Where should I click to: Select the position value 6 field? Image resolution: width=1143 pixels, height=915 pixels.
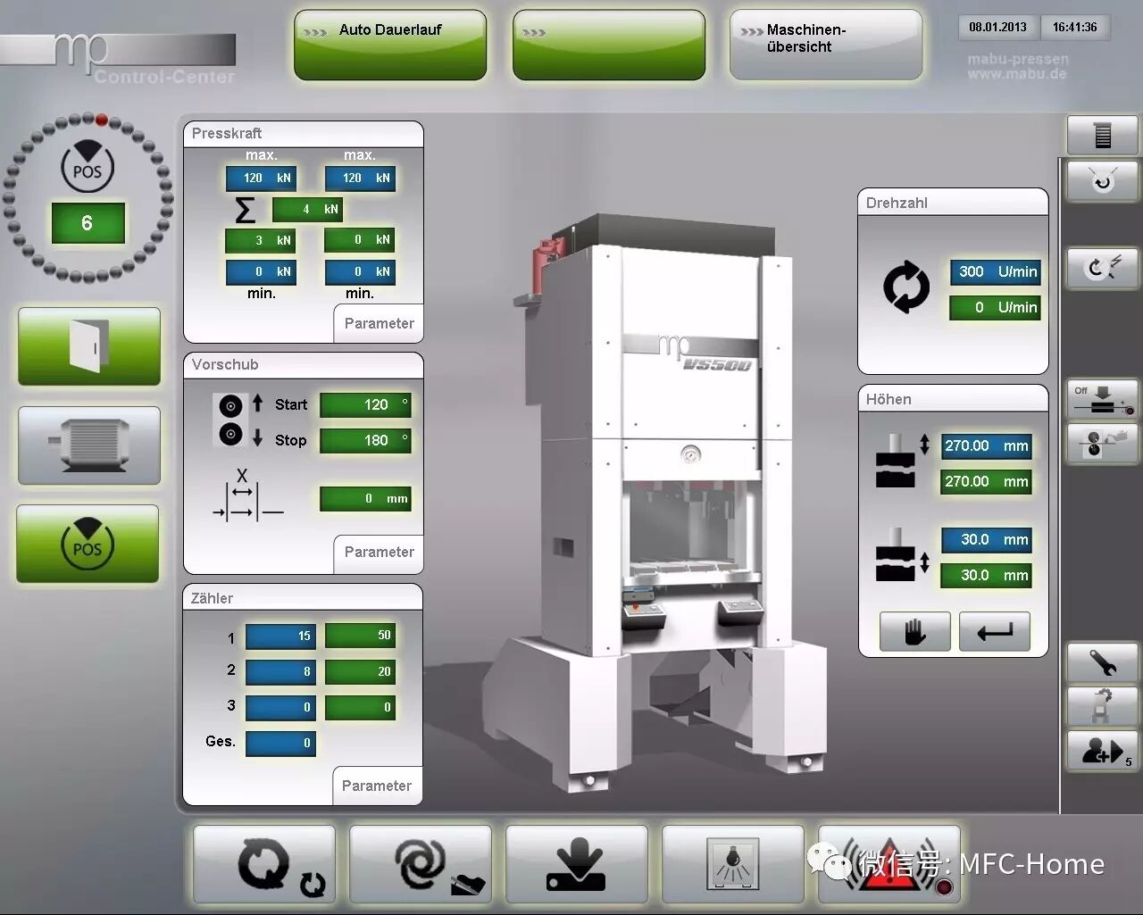coord(88,223)
